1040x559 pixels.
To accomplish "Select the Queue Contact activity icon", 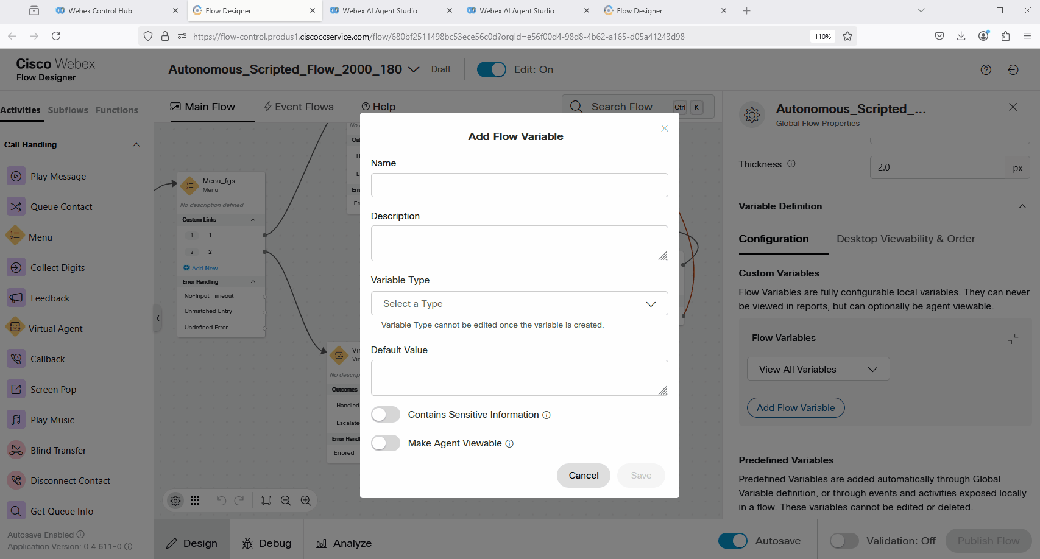I will pyautogui.click(x=16, y=206).
